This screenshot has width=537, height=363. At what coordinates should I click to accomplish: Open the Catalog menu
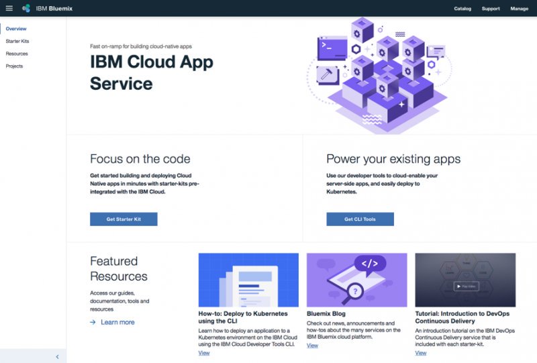(x=462, y=9)
